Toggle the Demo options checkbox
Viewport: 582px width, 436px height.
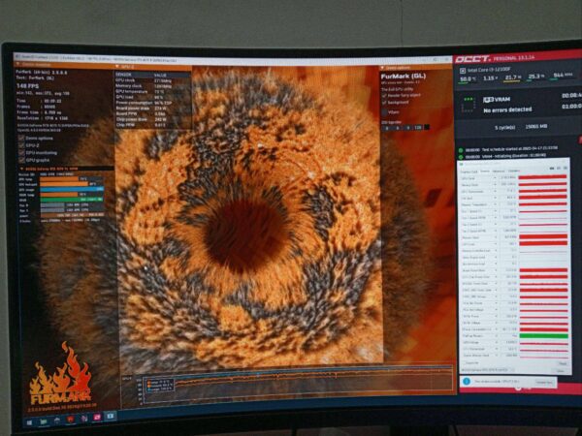click(x=20, y=139)
